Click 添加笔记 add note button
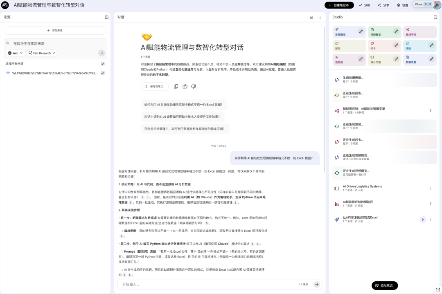Image resolution: width=442 pixels, height=294 pixels. [384, 285]
